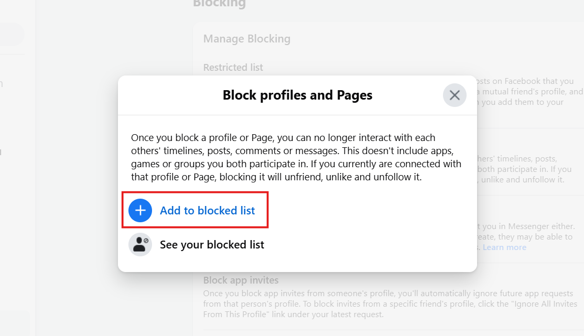Click the blue plus icon in the dialog
Image resolution: width=584 pixels, height=336 pixels.
[x=140, y=211]
